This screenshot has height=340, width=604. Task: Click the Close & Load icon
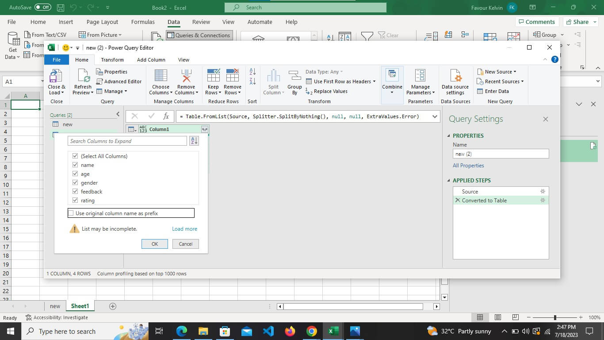click(x=56, y=76)
